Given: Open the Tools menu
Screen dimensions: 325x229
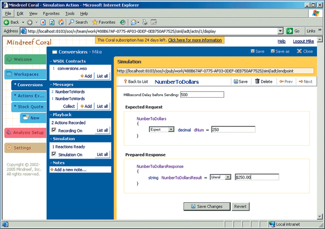Looking at the screenshot, I should pyautogui.click(x=70, y=13).
